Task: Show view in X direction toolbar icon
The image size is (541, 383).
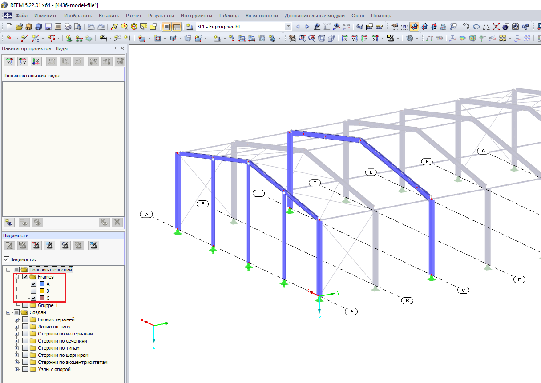Action: (344, 38)
